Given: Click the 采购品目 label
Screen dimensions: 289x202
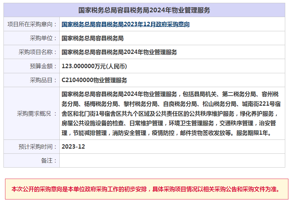Looking at the screenshot, I should pyautogui.click(x=44, y=80).
